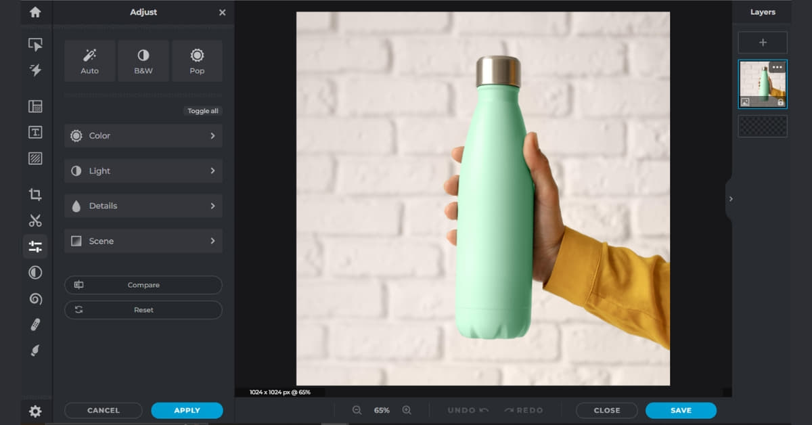The width and height of the screenshot is (812, 425).
Task: Apply the Auto adjustment preset
Action: pos(89,61)
